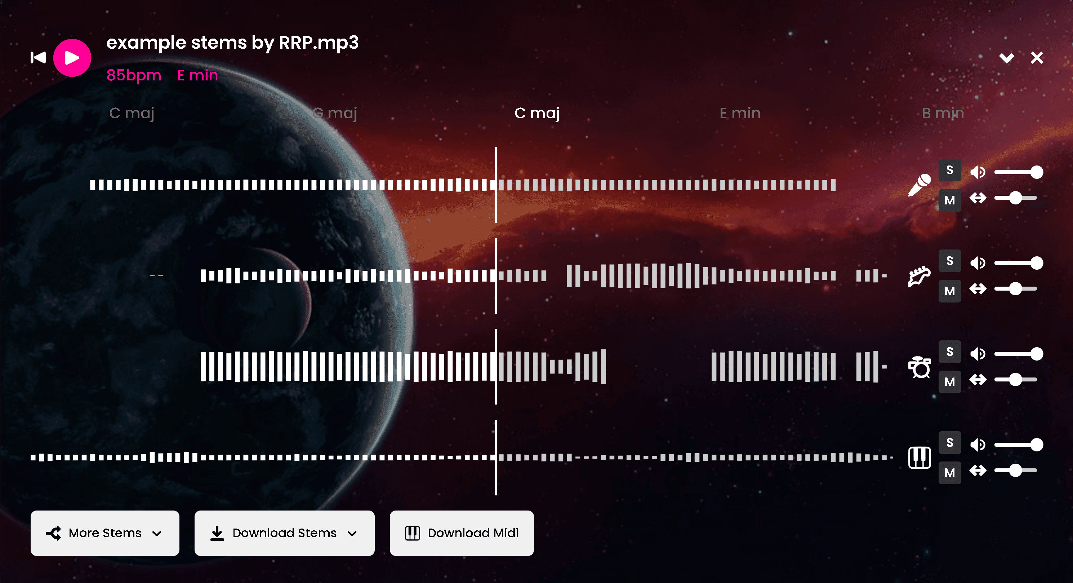
Task: Click the title example stems by RRP.mp3
Action: pyautogui.click(x=232, y=43)
